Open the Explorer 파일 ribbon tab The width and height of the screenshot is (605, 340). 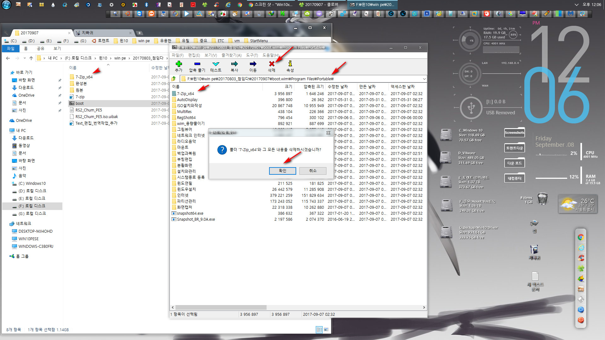(x=11, y=48)
